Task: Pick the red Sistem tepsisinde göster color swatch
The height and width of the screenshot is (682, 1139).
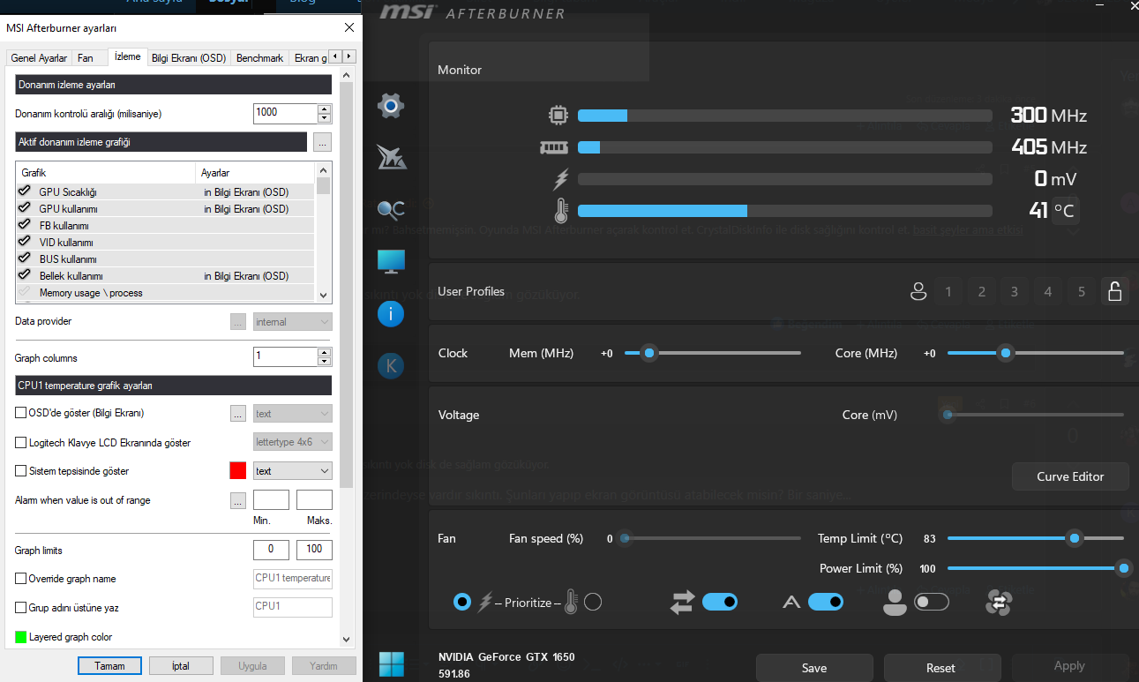Action: click(x=237, y=471)
